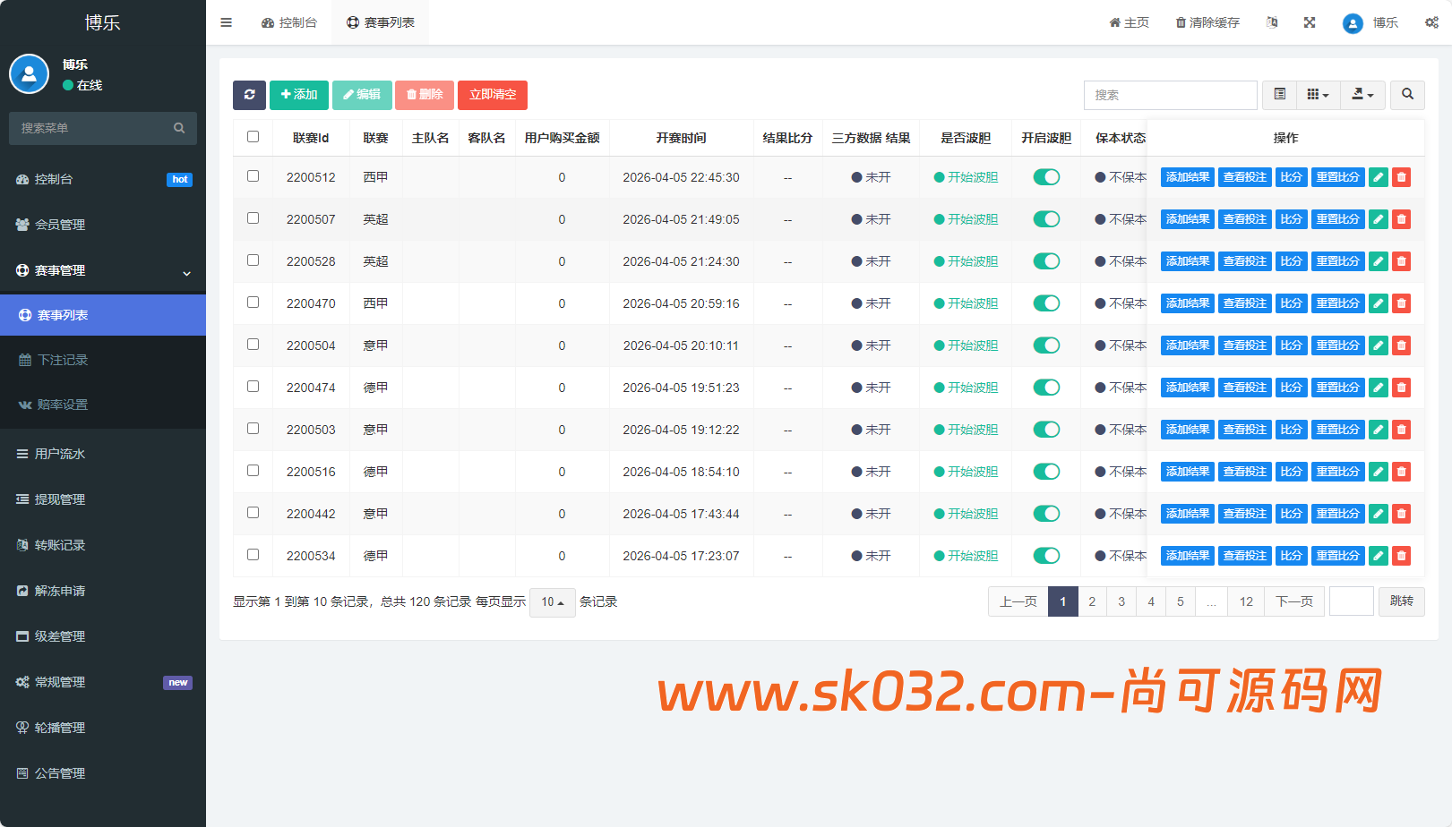Open 会员管理 in the sidebar menu
Screen dimensions: 1452x827
[x=60, y=225]
